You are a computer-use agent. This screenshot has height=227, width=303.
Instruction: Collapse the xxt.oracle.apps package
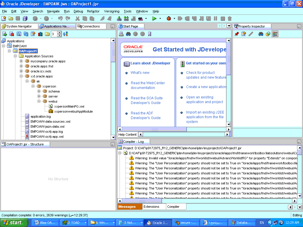point(21,76)
